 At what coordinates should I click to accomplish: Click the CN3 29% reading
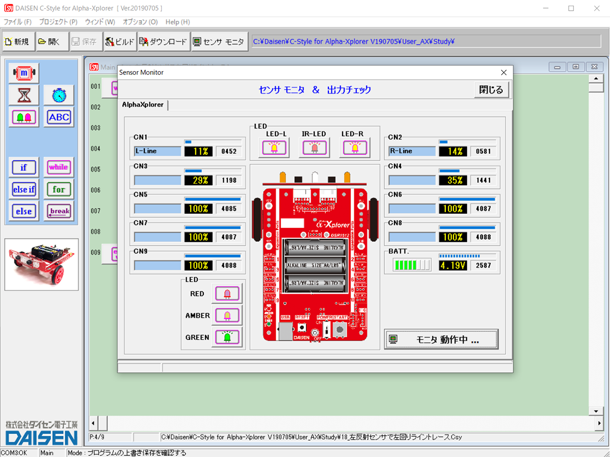tap(198, 180)
